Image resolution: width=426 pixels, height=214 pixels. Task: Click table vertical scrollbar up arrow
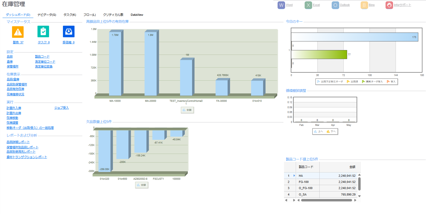[x=359, y=175]
